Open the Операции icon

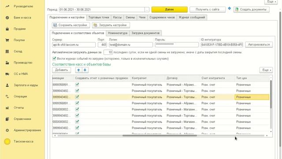point(7,96)
